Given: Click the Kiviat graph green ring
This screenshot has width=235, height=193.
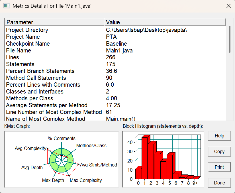Looking at the screenshot, I should [52, 161].
